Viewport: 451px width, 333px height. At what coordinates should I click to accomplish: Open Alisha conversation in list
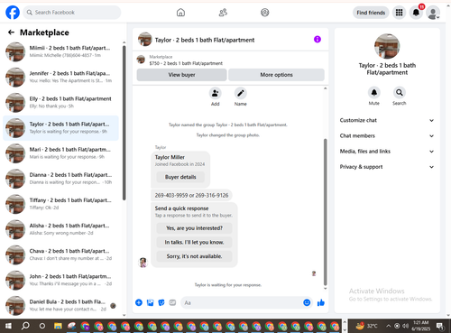pos(61,229)
